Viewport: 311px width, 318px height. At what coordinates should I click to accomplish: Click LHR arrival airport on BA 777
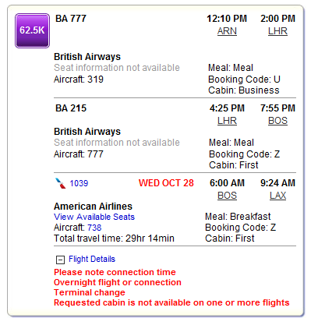pyautogui.click(x=277, y=31)
